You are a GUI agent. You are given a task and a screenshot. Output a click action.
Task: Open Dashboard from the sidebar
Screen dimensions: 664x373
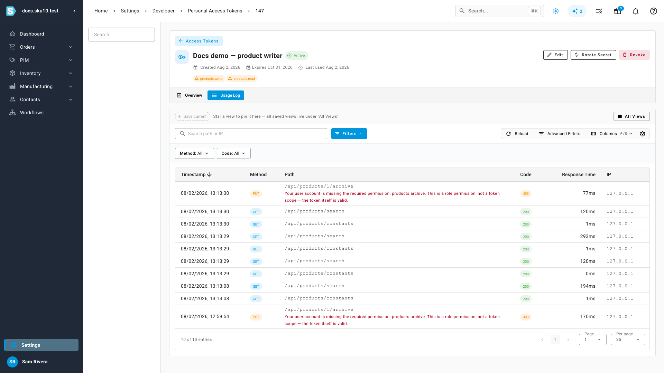tap(41, 34)
